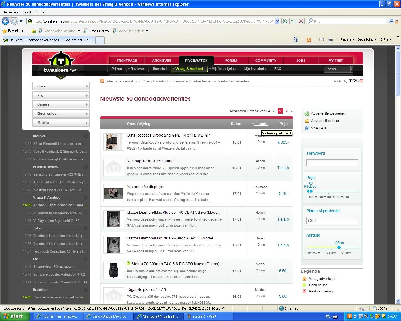Image resolution: width=401 pixels, height=321 pixels.
Task: Expand the Pro sidebar menu
Action: point(61,95)
